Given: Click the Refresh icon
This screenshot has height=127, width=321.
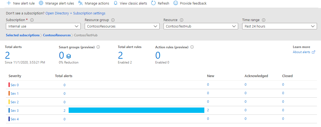Looking at the screenshot, I should 153,3.
